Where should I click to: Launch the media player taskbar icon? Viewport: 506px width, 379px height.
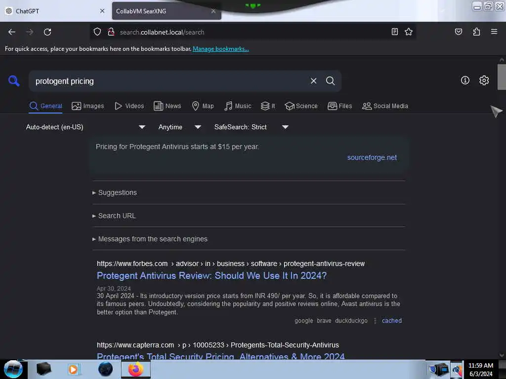(x=73, y=369)
